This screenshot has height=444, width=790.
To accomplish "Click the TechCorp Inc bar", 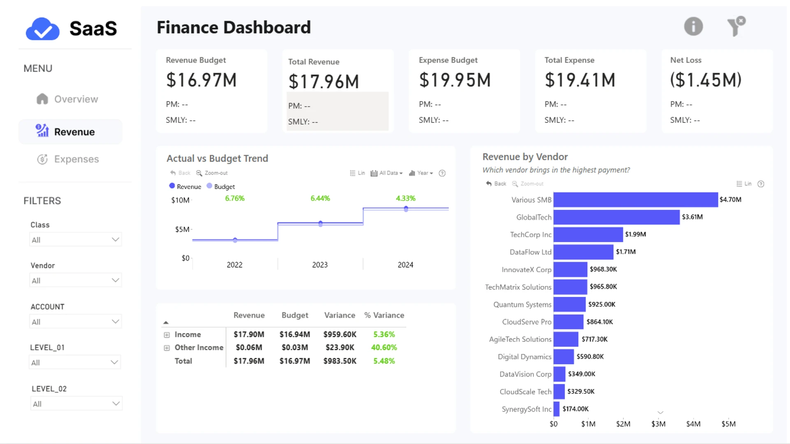I will tap(588, 234).
